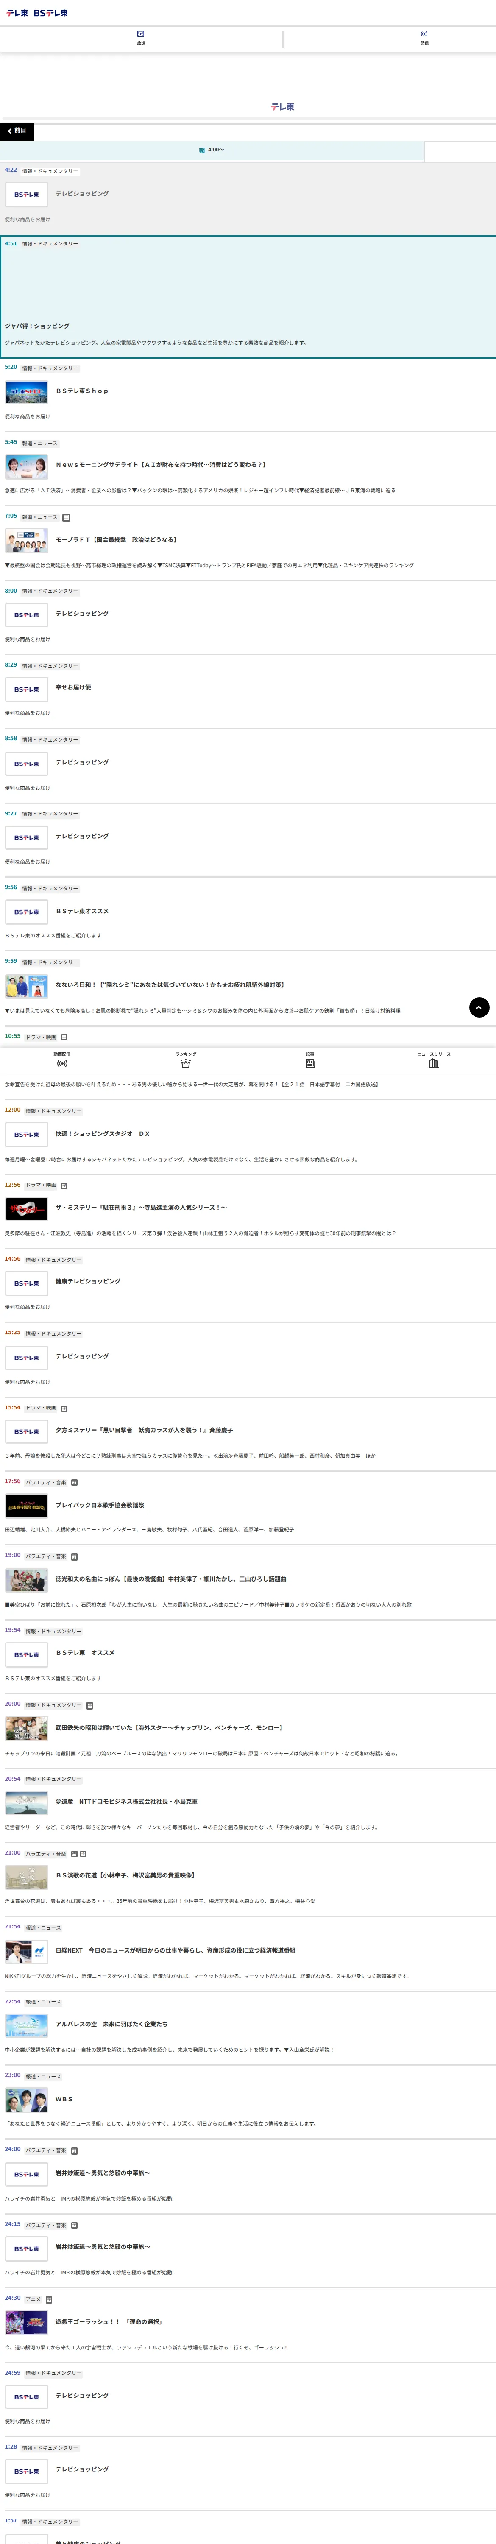Open 日経NEXT program title
The height and width of the screenshot is (2544, 496).
pyautogui.click(x=175, y=1950)
